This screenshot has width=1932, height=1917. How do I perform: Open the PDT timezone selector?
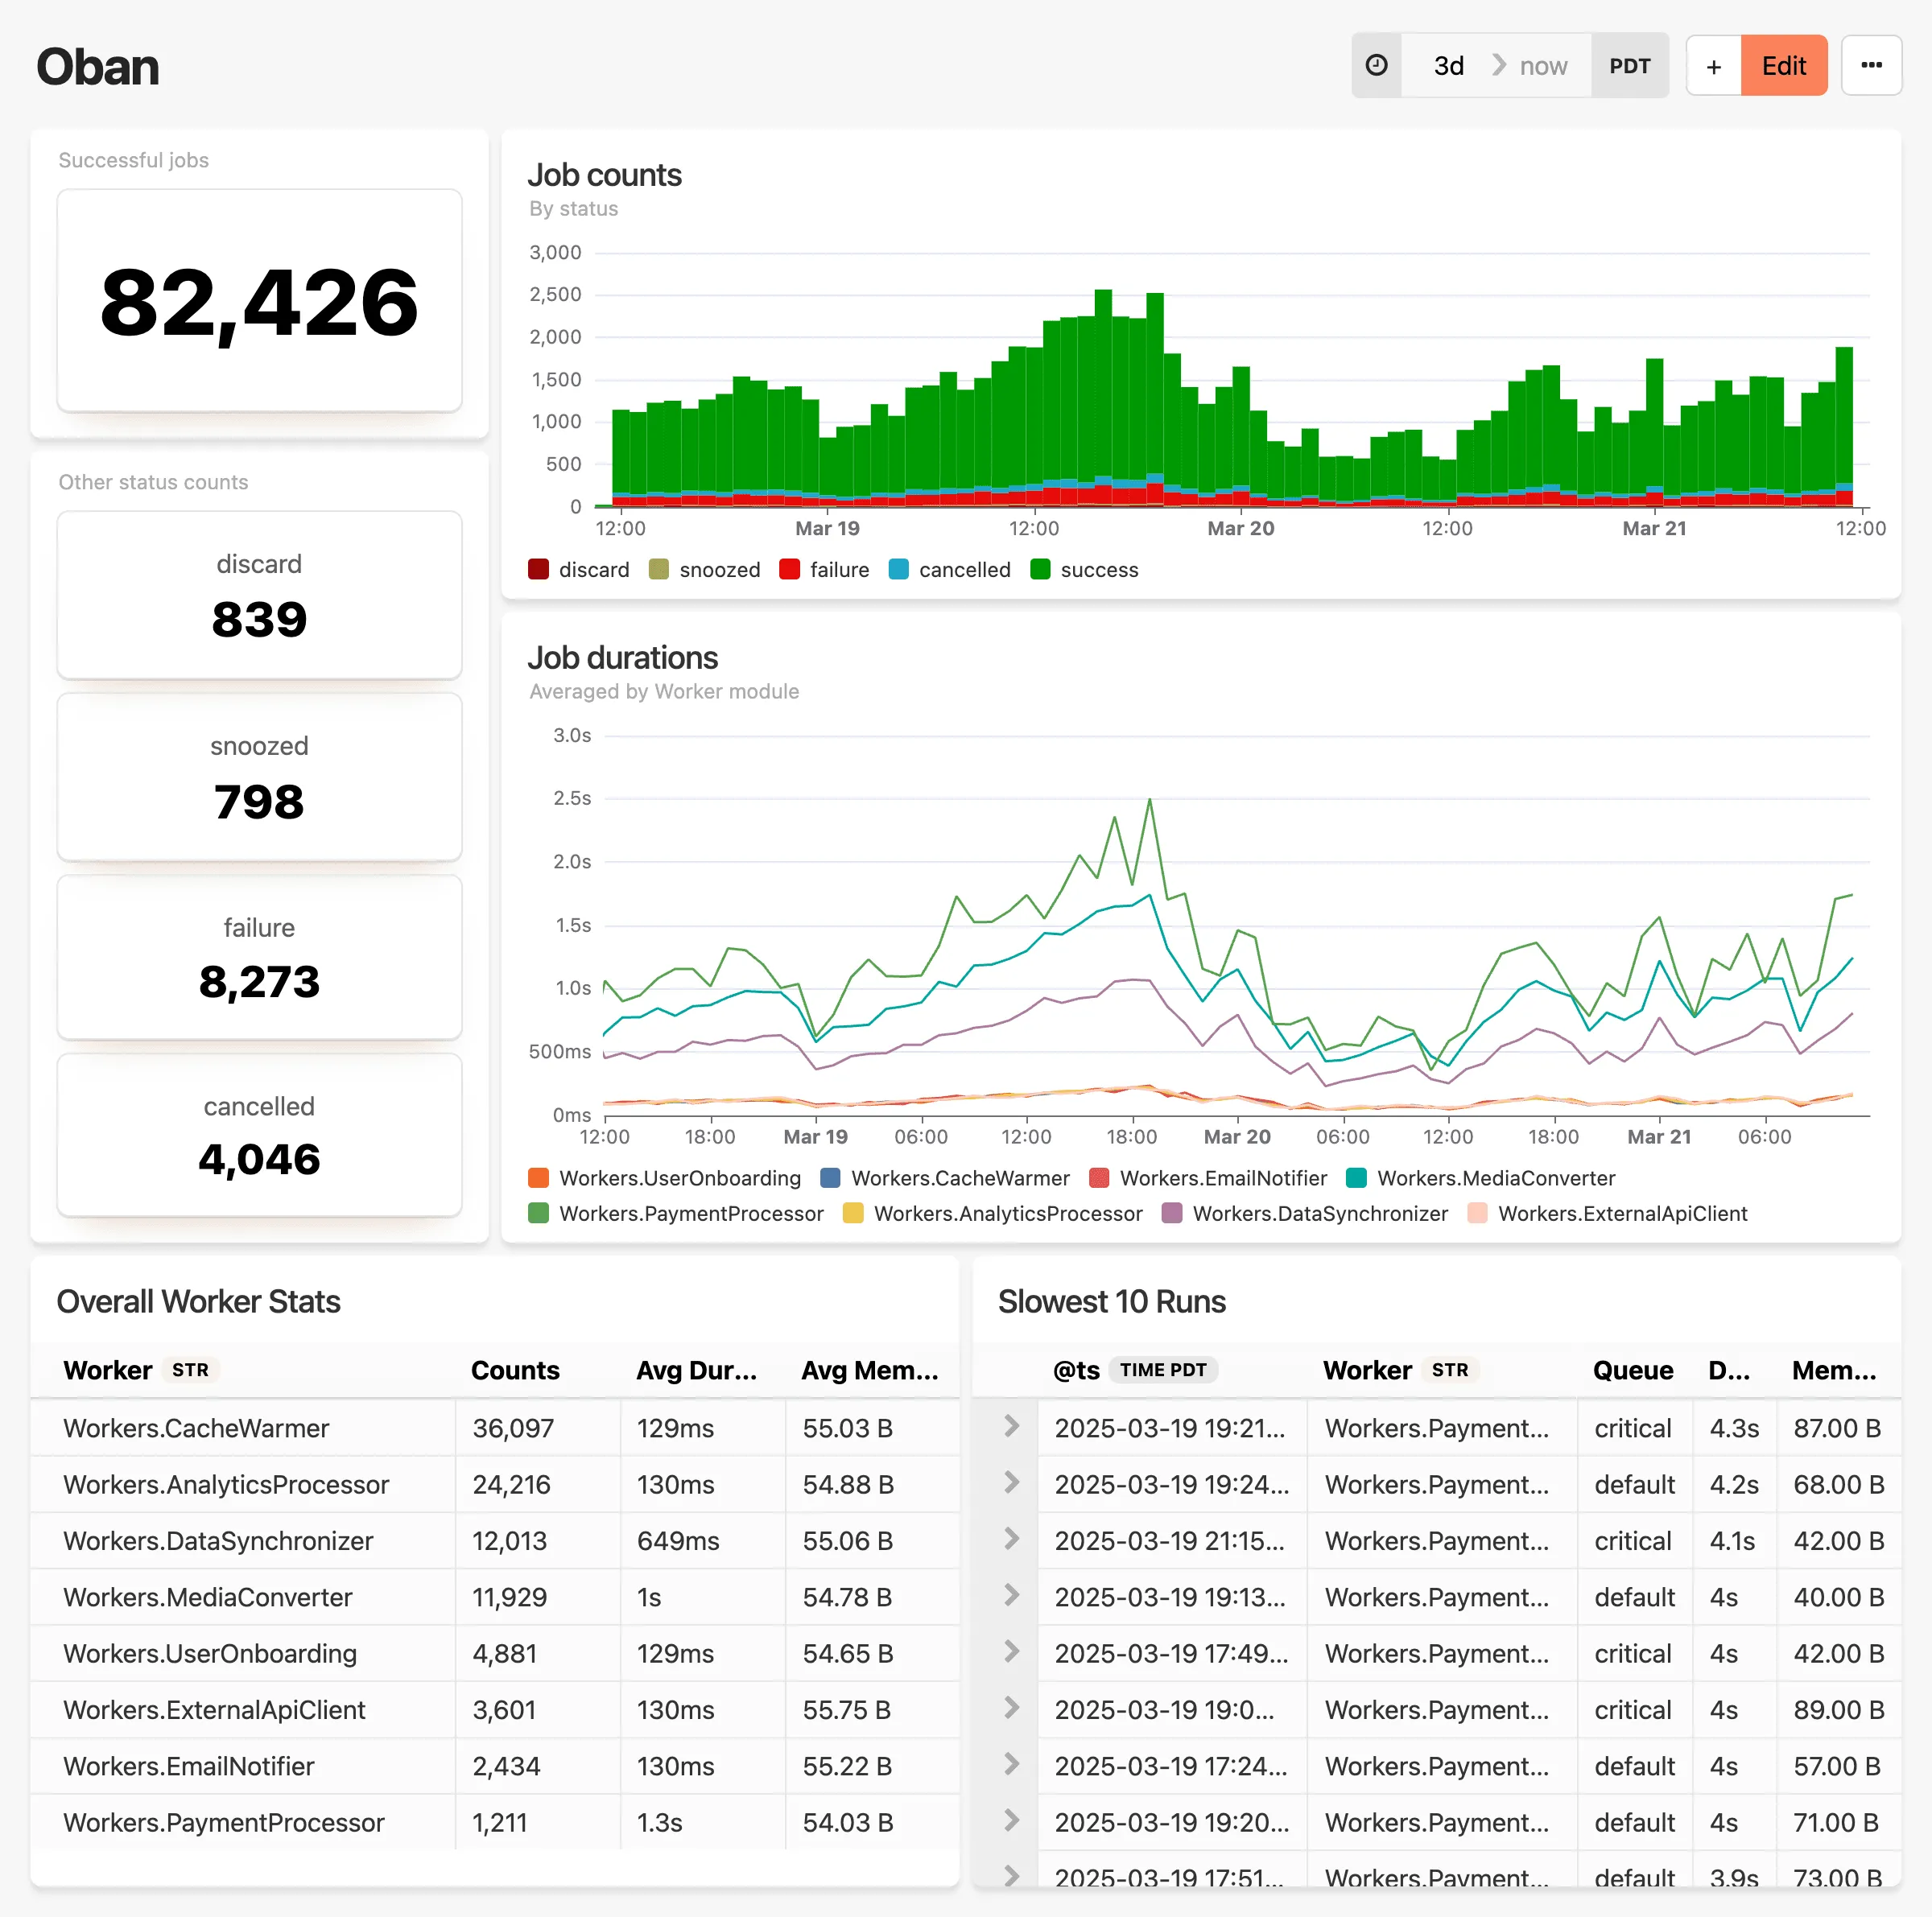coord(1630,65)
